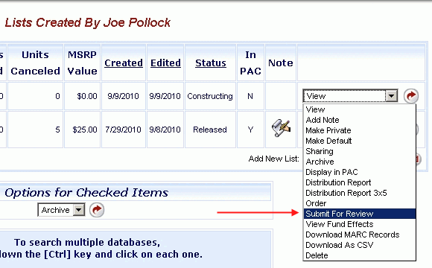This screenshot has width=432, height=268.
Task: Expand the Archive options dropdown
Action: [x=79, y=210]
